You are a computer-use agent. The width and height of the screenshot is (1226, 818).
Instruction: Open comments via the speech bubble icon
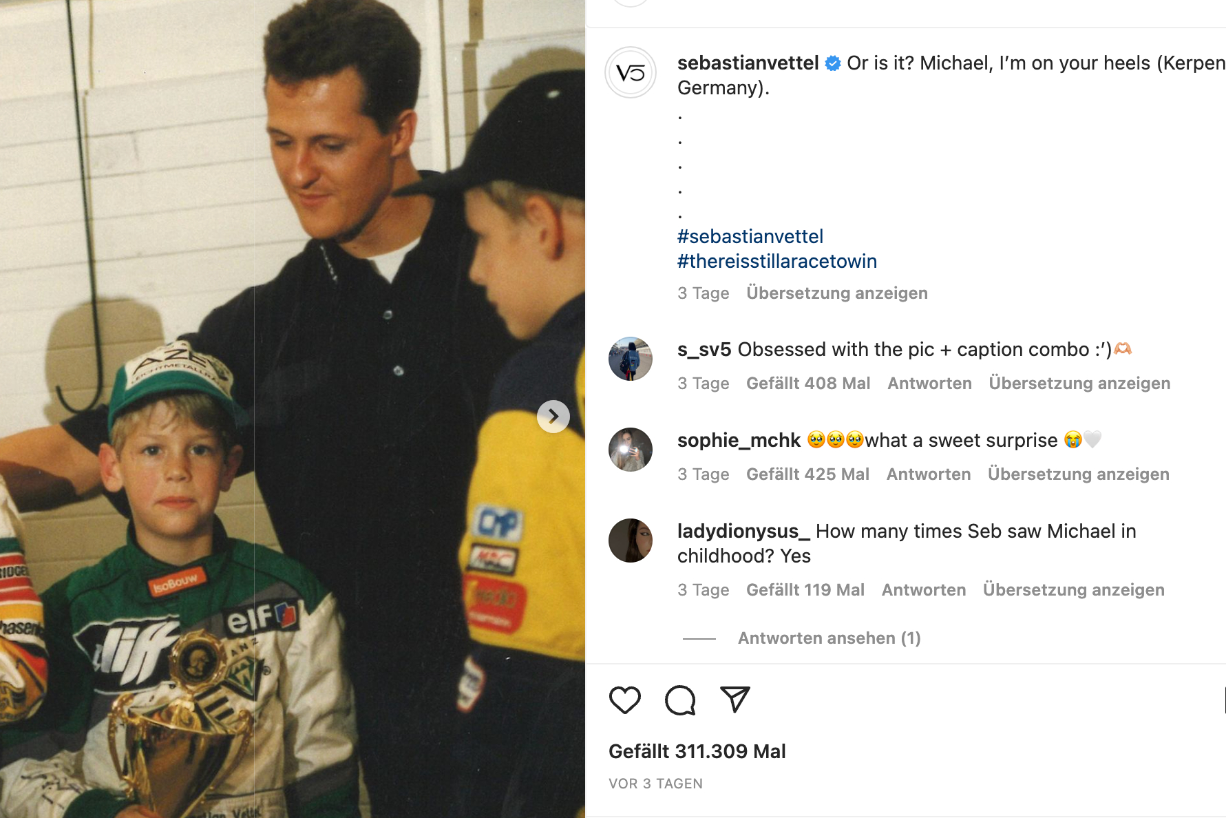pyautogui.click(x=680, y=700)
